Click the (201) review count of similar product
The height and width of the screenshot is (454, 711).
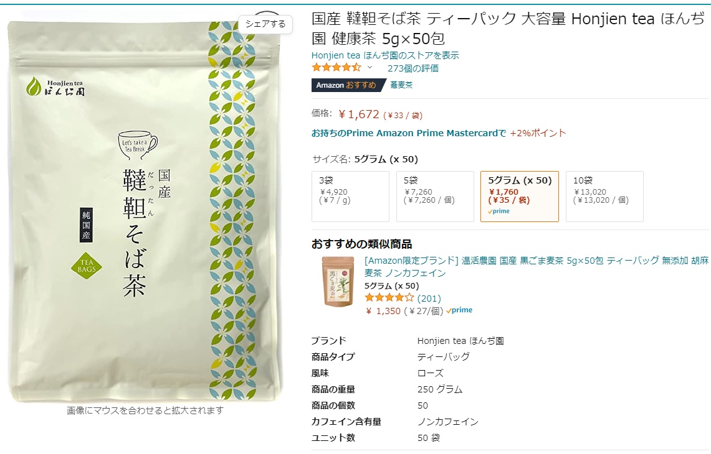click(x=430, y=298)
